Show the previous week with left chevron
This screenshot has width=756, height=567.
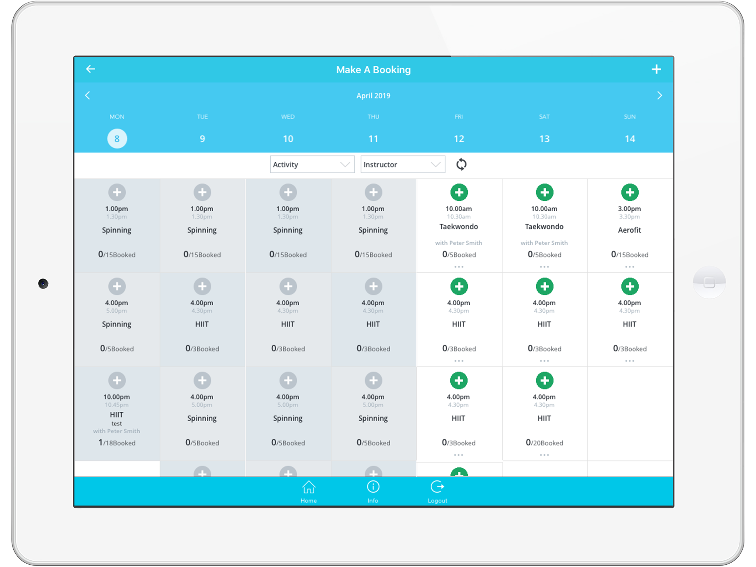coord(87,96)
